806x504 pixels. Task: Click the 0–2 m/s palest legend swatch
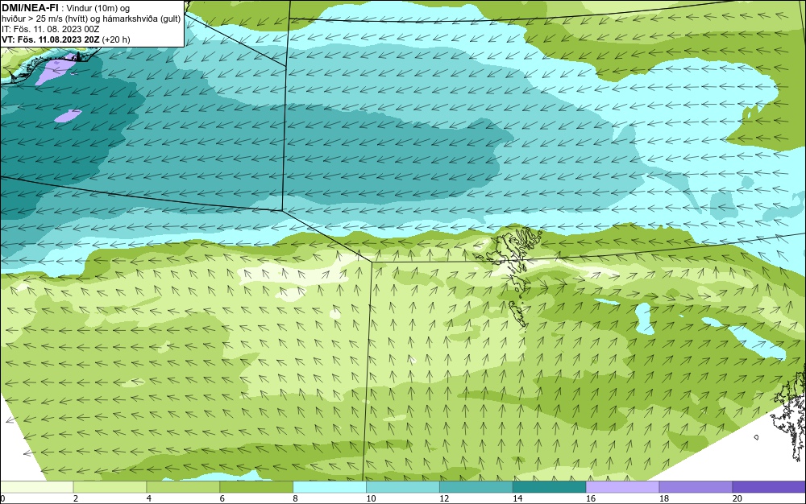pyautogui.click(x=37, y=487)
